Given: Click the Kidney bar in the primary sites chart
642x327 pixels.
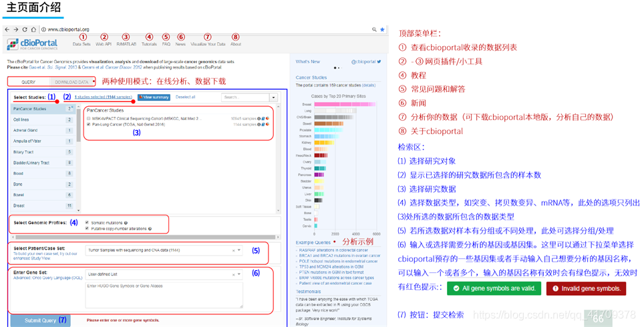Looking at the screenshot, I should tap(324, 143).
